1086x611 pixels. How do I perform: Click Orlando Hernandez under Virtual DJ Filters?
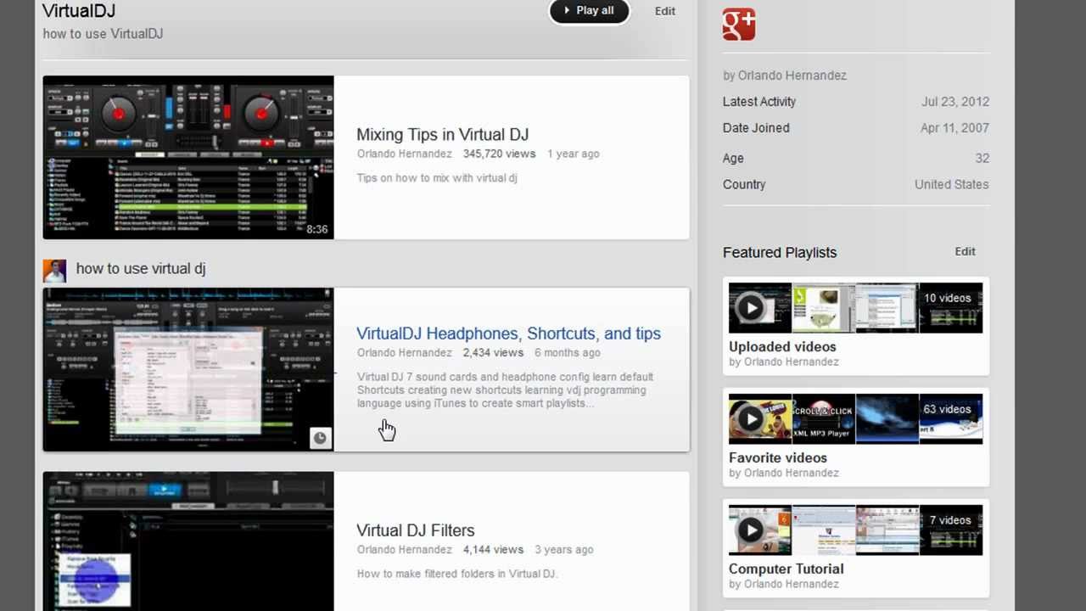[x=404, y=549]
